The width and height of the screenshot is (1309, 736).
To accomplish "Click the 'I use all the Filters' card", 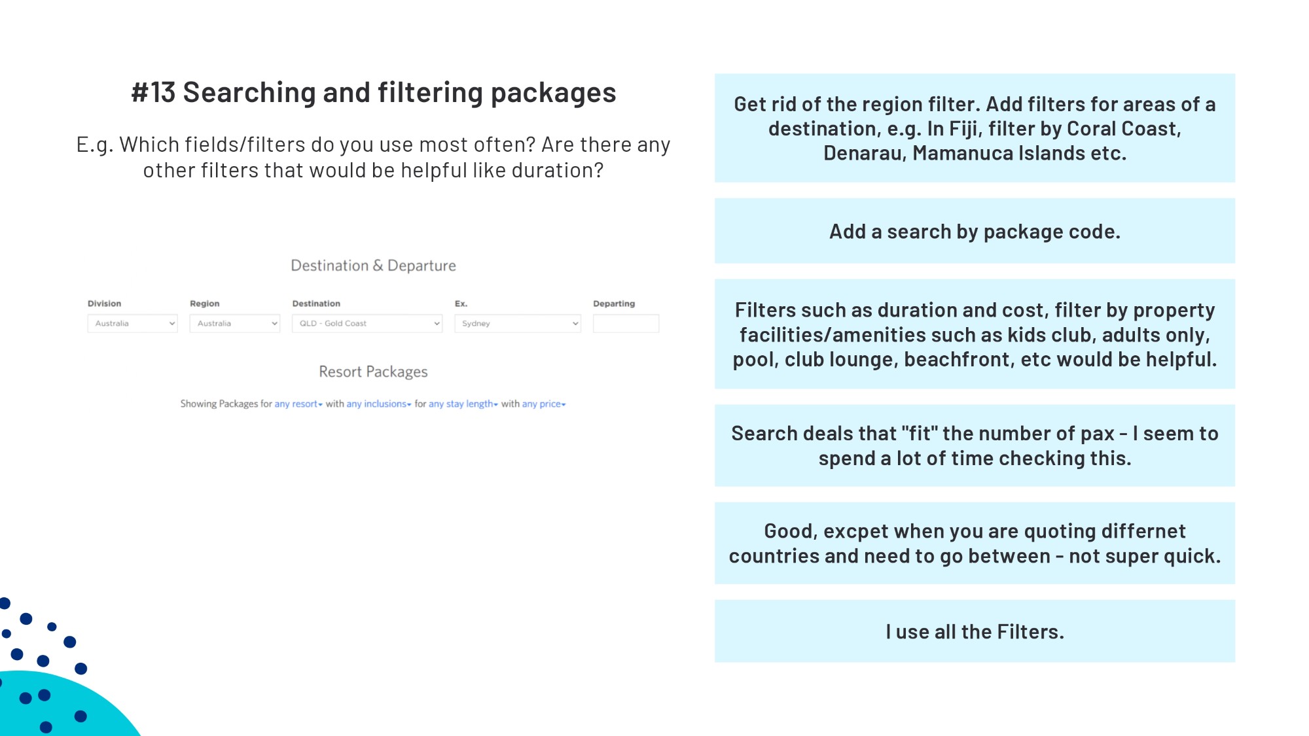I will pos(975,631).
